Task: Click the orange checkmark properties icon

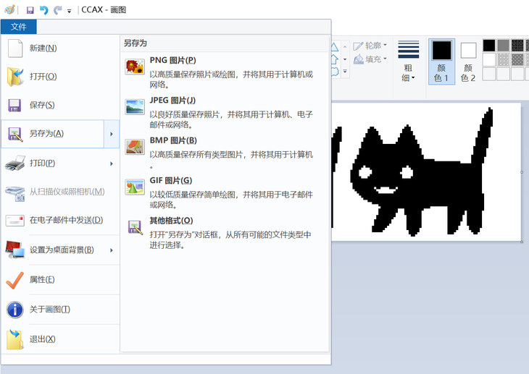Action: tap(15, 280)
